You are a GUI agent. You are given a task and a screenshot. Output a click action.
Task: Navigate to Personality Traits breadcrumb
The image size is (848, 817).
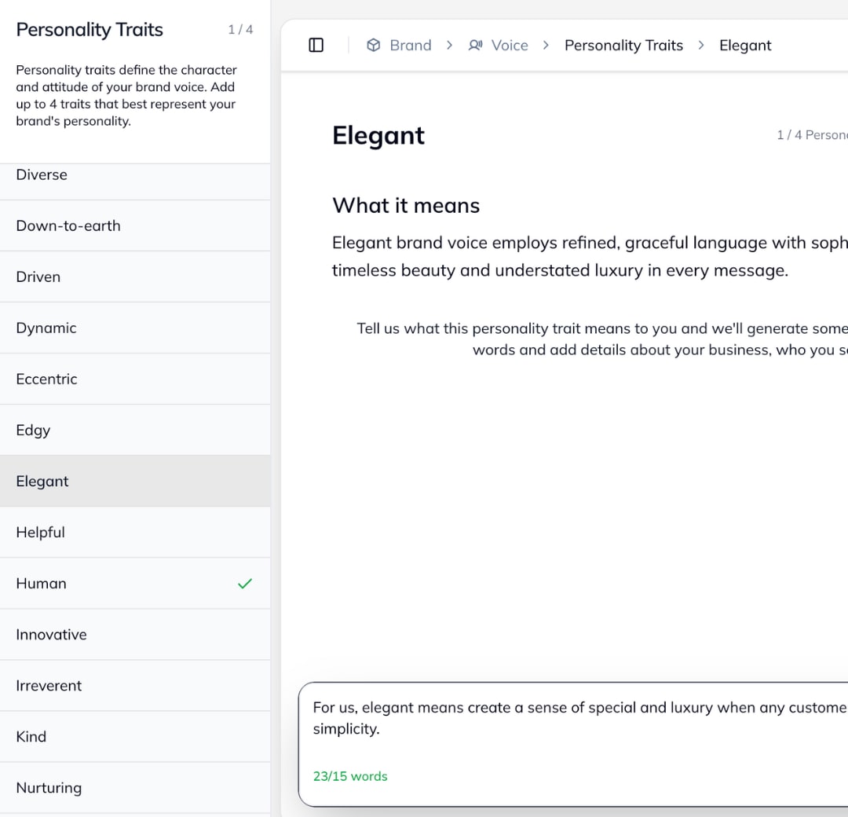623,46
